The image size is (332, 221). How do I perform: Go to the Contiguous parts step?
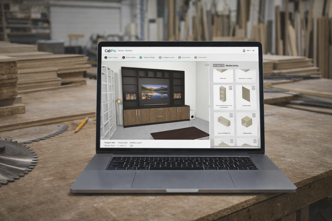167,58
